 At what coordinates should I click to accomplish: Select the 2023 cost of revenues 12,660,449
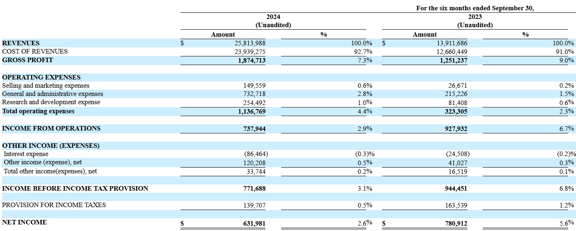pyautogui.click(x=451, y=52)
